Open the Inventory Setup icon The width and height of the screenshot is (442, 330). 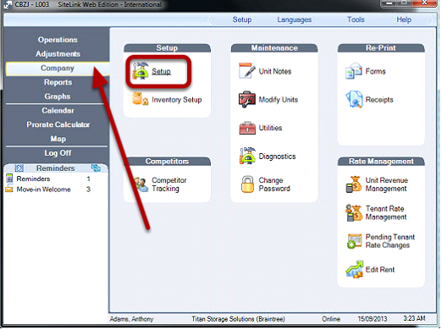[141, 99]
